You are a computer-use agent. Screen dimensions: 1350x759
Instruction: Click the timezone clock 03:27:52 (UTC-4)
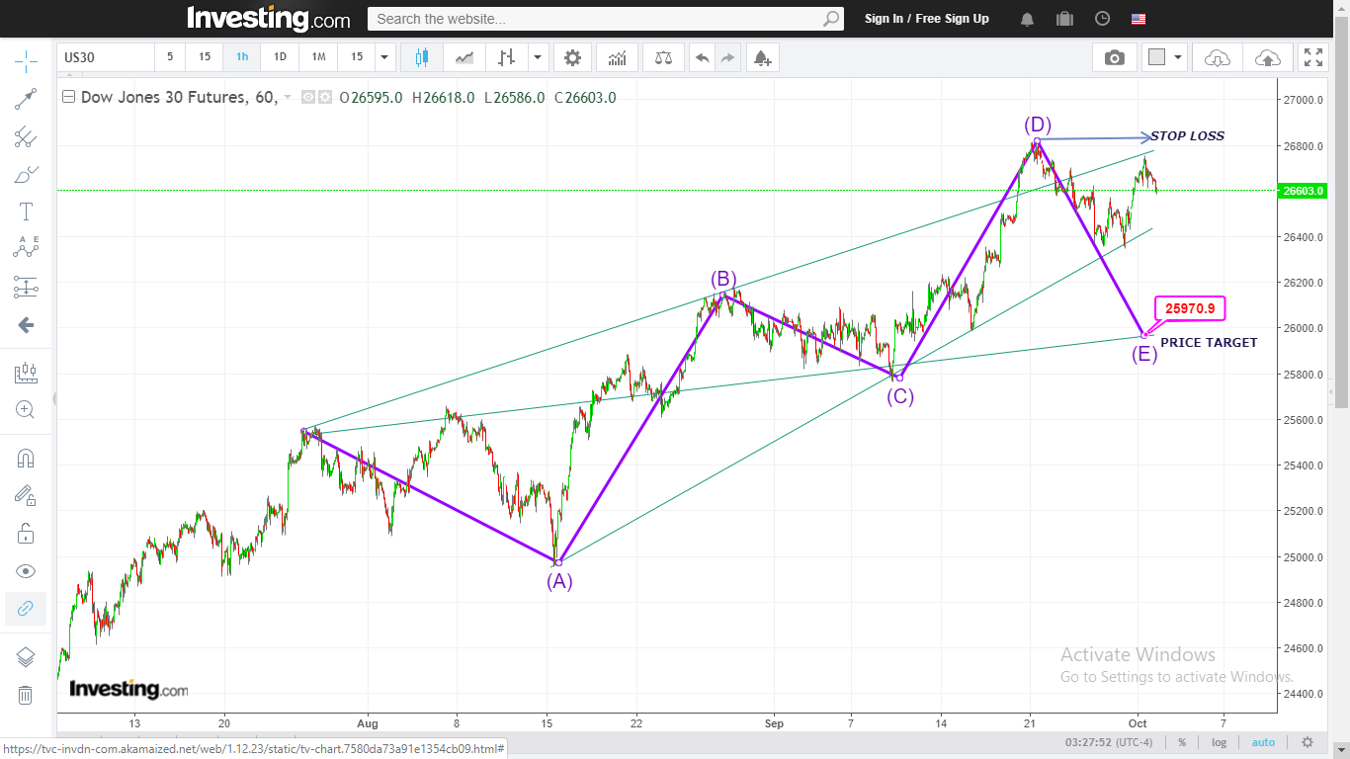[1108, 742]
